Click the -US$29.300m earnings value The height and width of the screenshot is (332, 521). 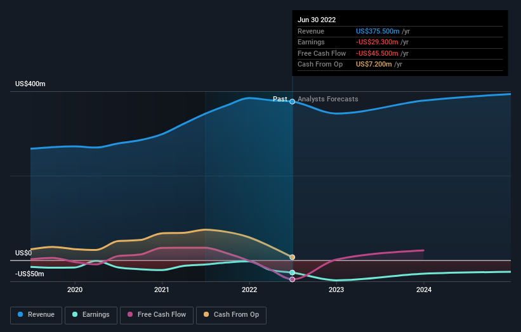377,42
